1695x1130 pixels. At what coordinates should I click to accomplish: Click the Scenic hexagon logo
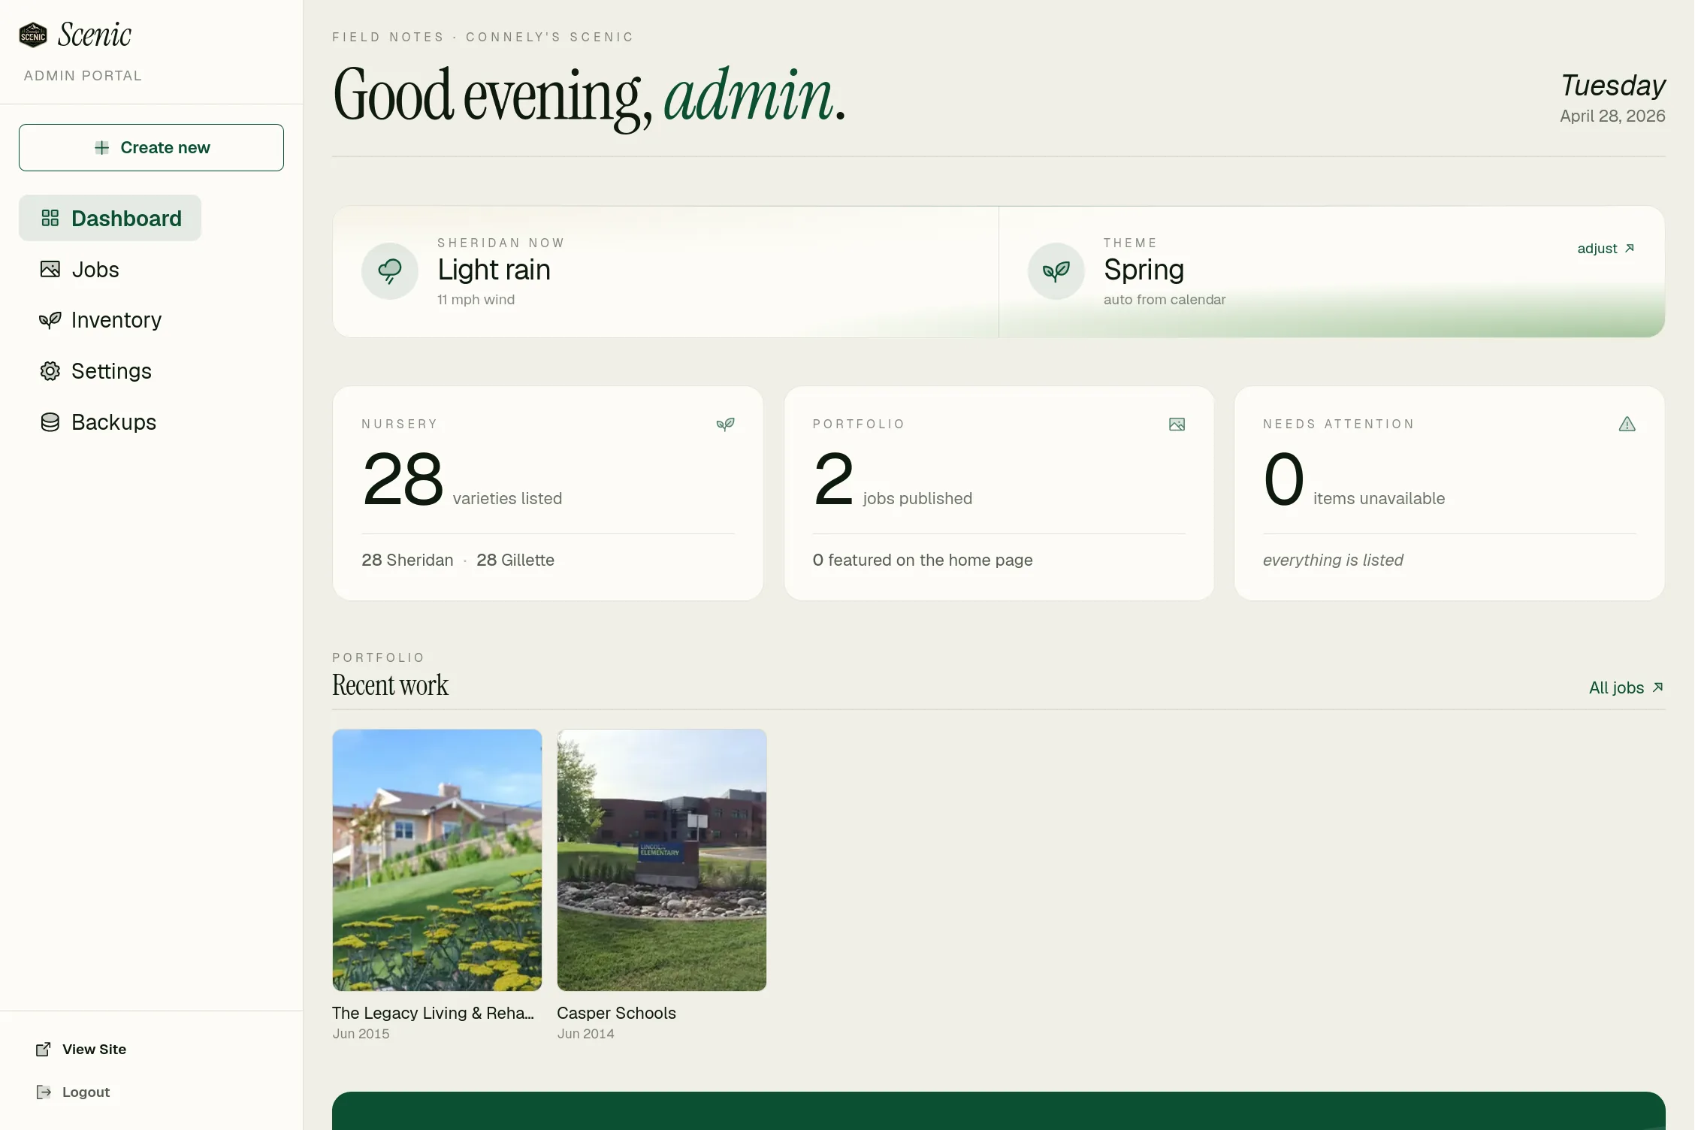[33, 35]
